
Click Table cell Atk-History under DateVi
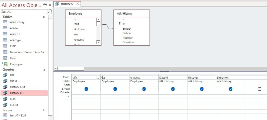click(173, 81)
